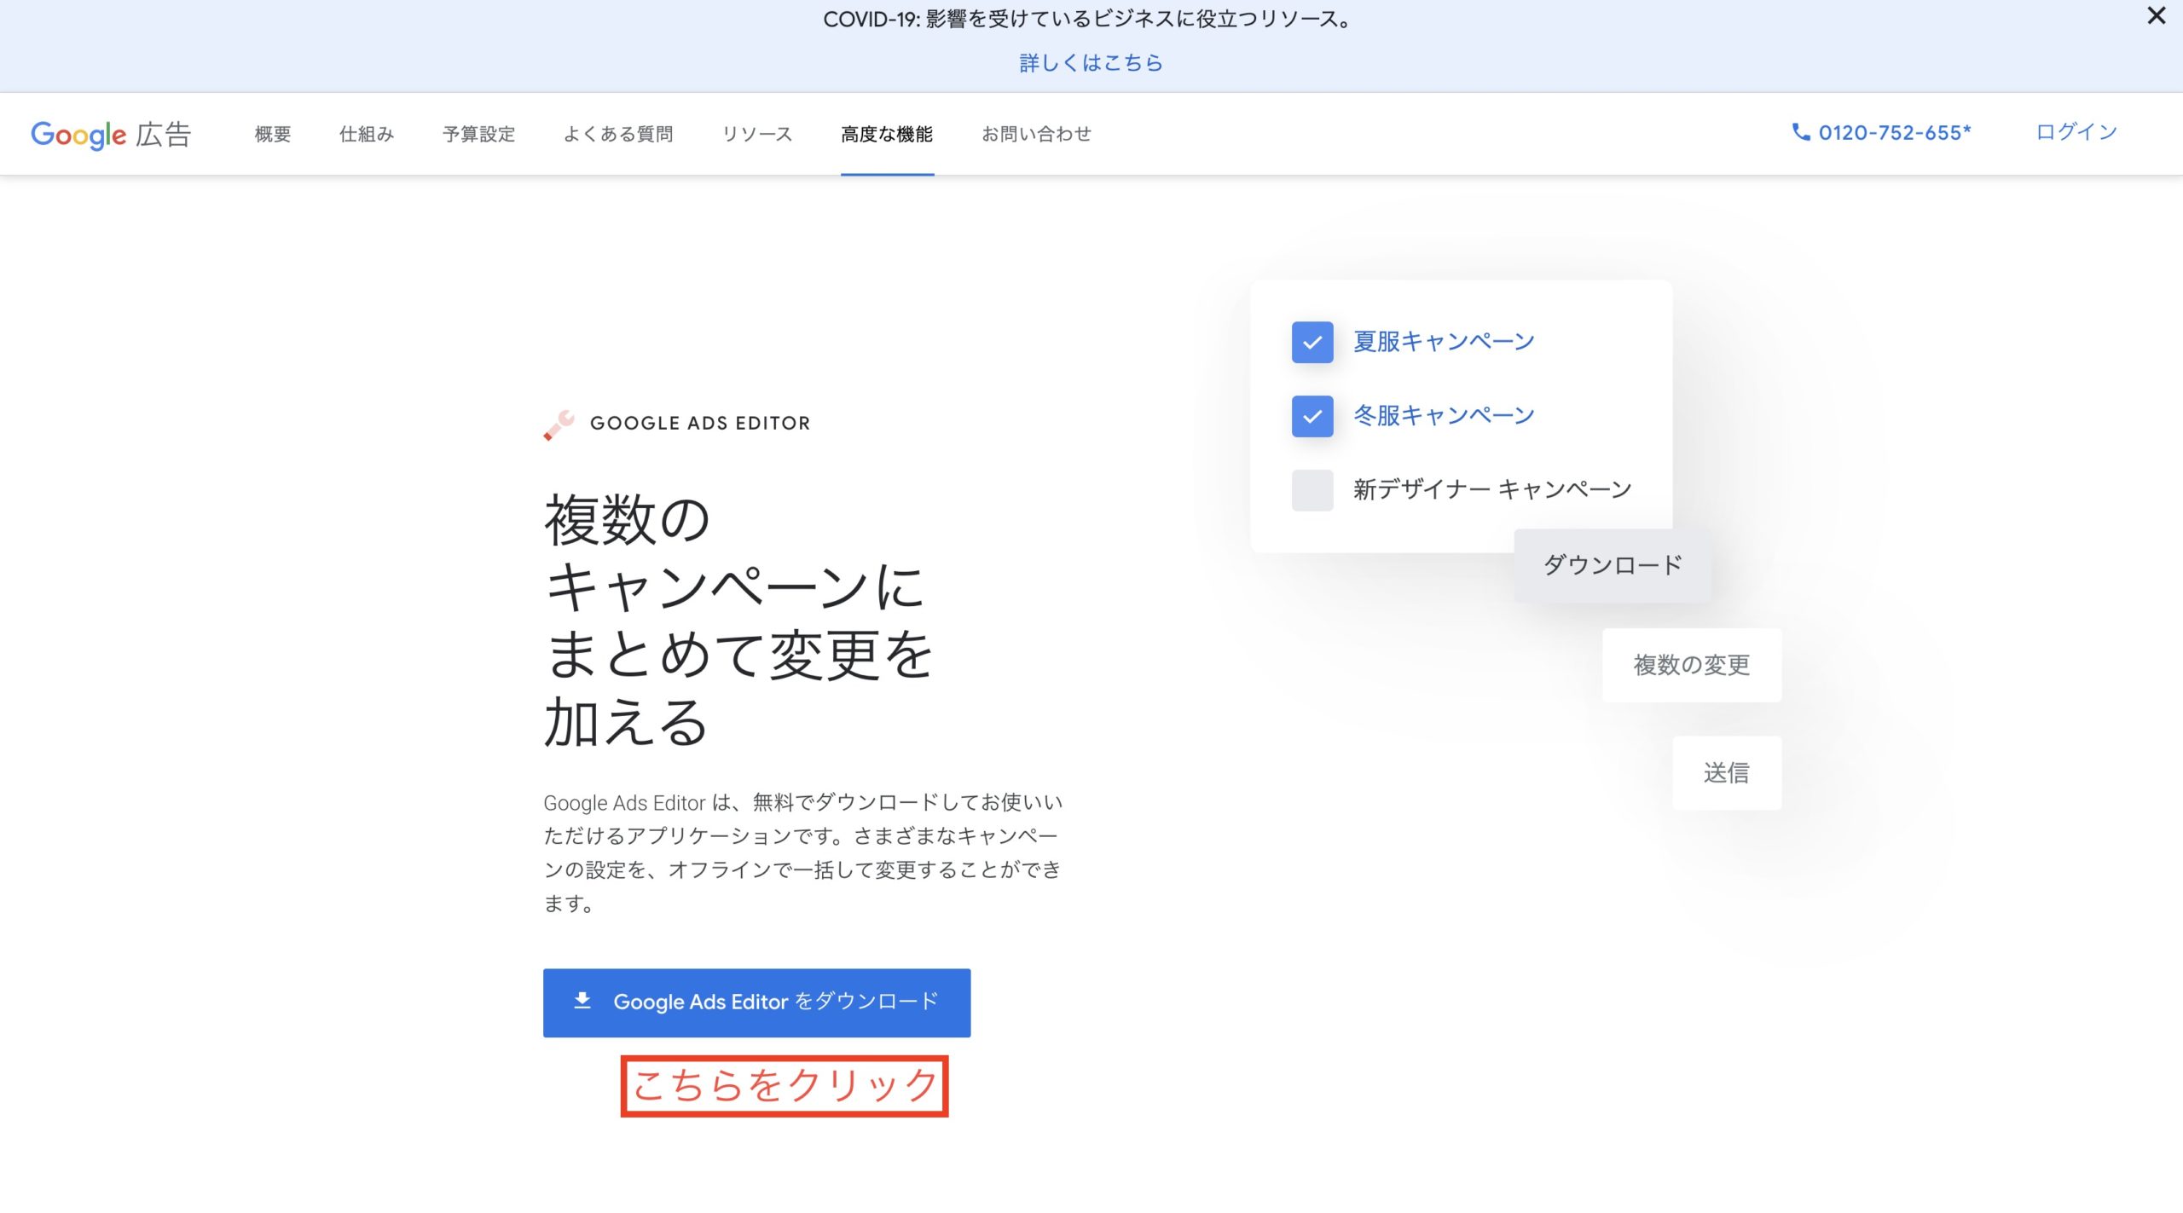The width and height of the screenshot is (2183, 1213).
Task: Open the よくある質問 page
Action: pyautogui.click(x=619, y=134)
